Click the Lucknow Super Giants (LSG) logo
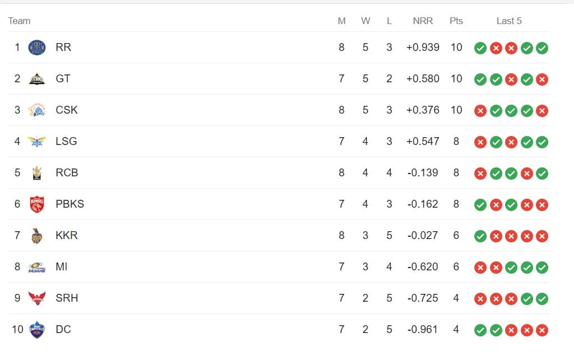574x356 pixels. 37,142
